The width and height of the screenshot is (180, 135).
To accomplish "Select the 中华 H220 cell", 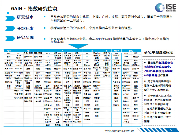I will (x=38, y=94).
